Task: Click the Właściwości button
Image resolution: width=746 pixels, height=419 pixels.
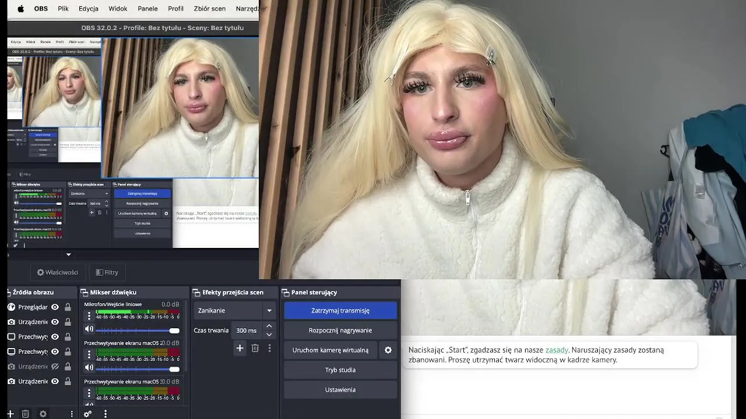Action: tap(58, 272)
